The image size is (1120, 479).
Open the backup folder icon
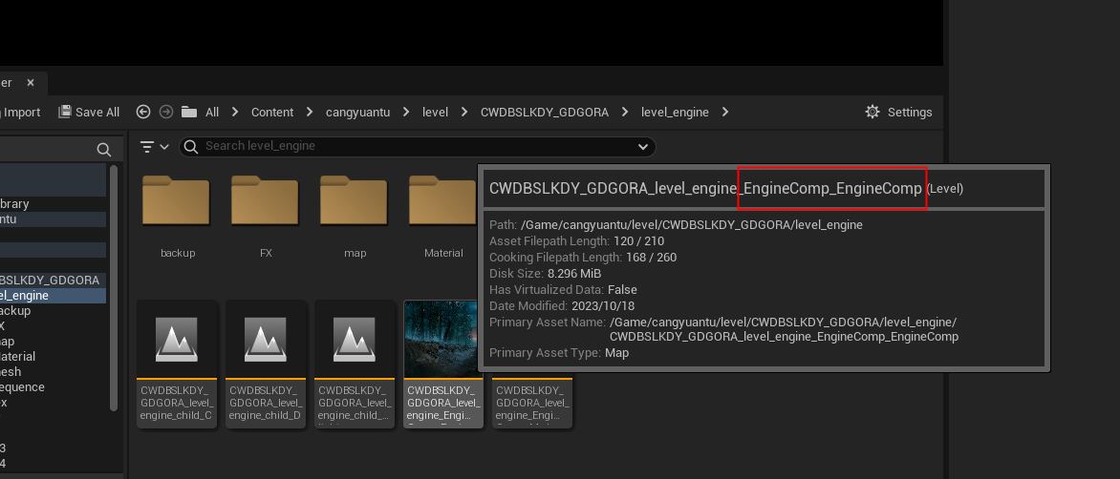pos(176,203)
